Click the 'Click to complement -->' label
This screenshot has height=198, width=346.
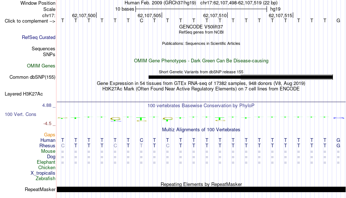point(30,21)
